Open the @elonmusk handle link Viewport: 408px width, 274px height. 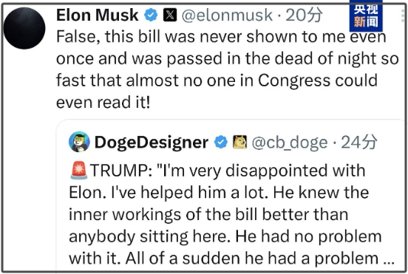(x=227, y=15)
